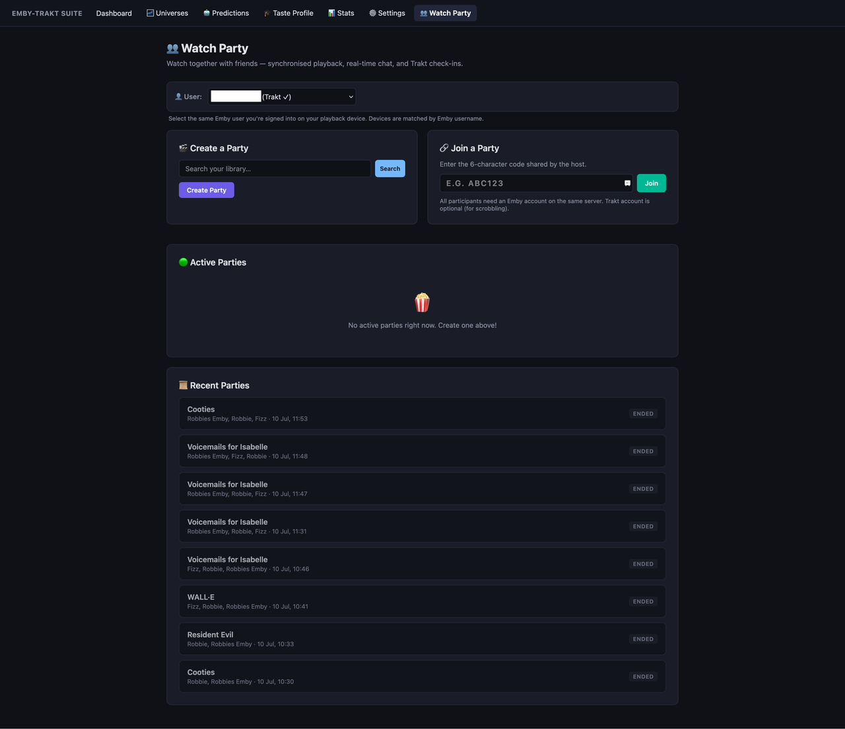The width and height of the screenshot is (845, 729).
Task: Open Voicemails for Isabelle party at 11:31
Action: point(422,526)
